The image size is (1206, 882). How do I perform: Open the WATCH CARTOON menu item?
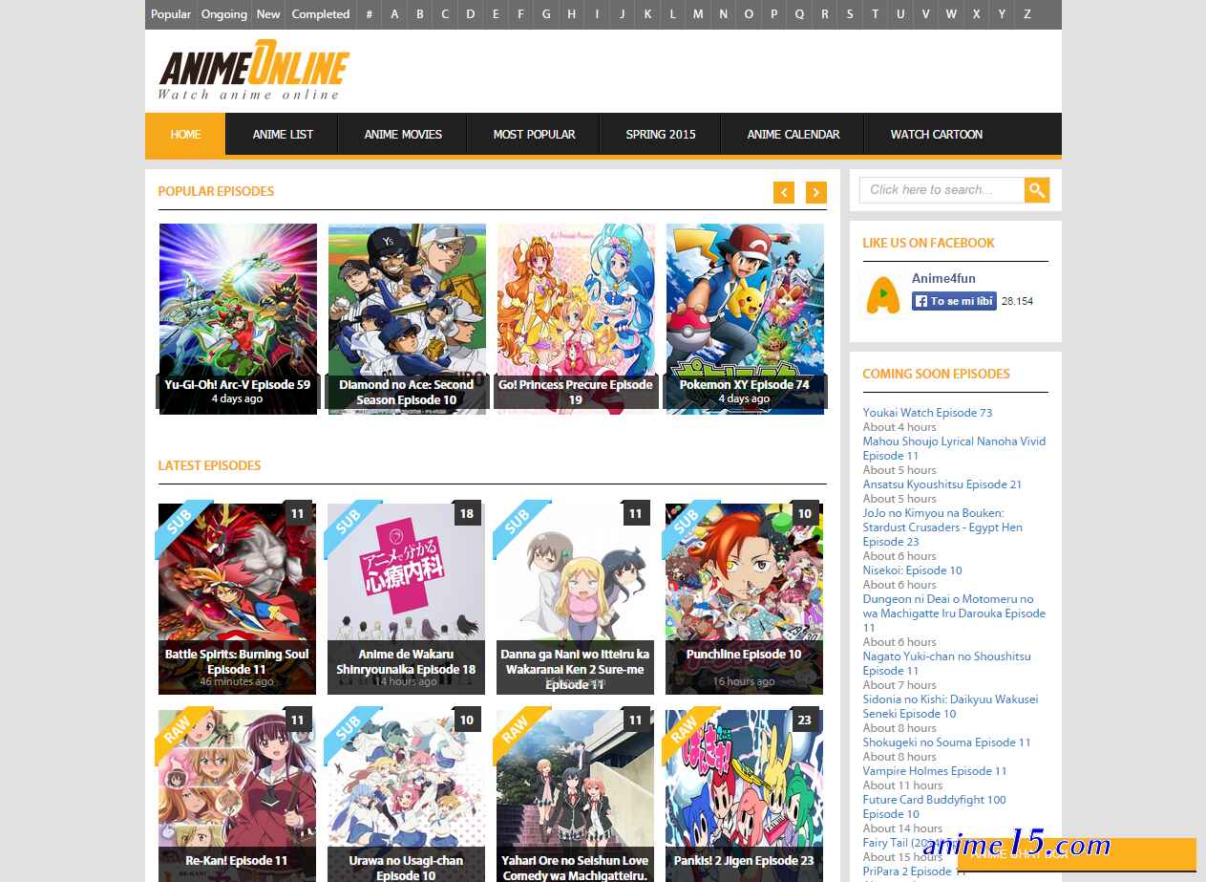tap(937, 135)
